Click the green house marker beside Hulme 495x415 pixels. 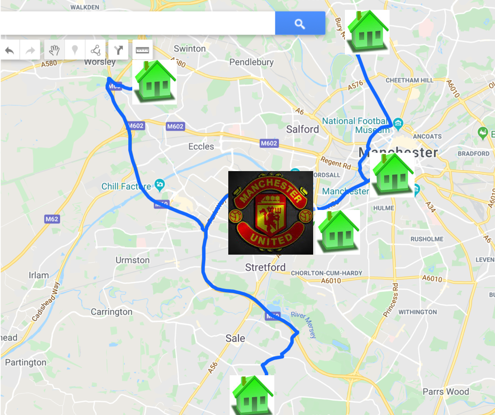337,232
